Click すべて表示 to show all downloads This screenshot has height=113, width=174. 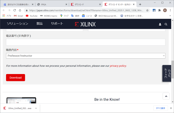coord(161,108)
